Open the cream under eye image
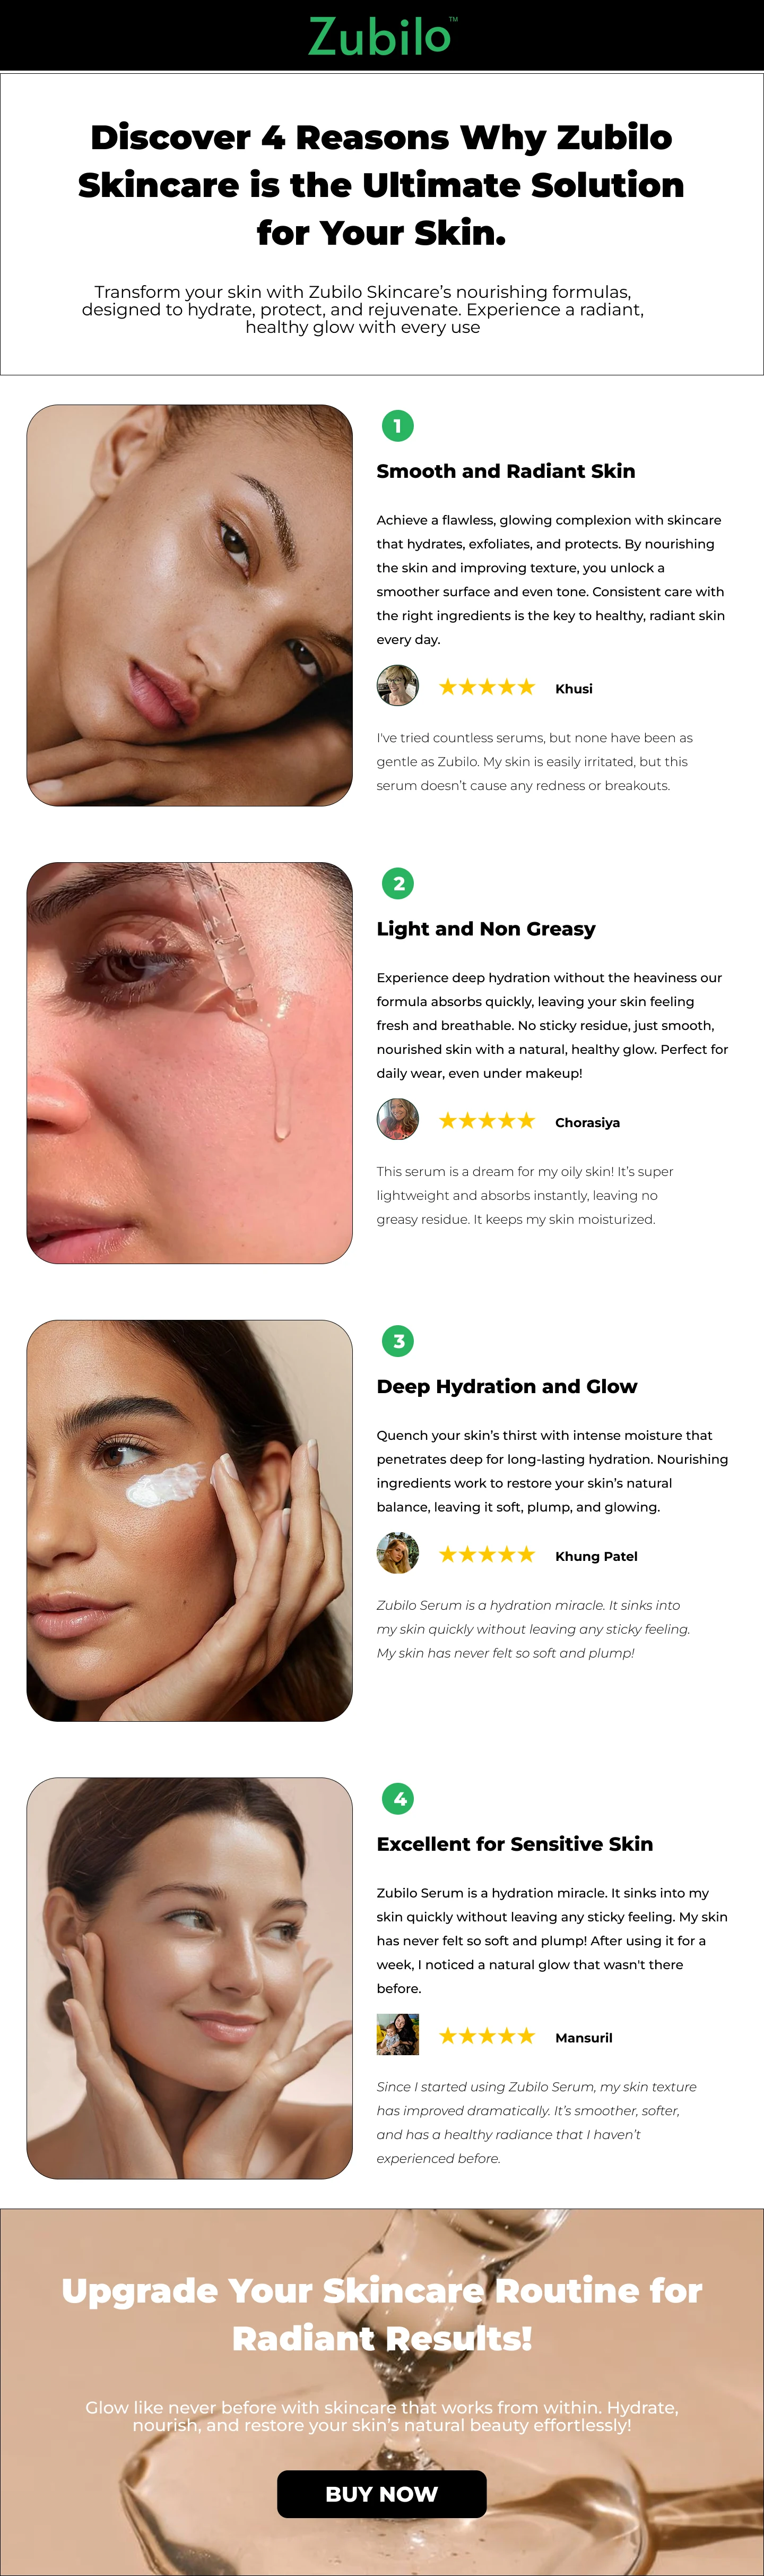The image size is (764, 2576). (x=190, y=1521)
